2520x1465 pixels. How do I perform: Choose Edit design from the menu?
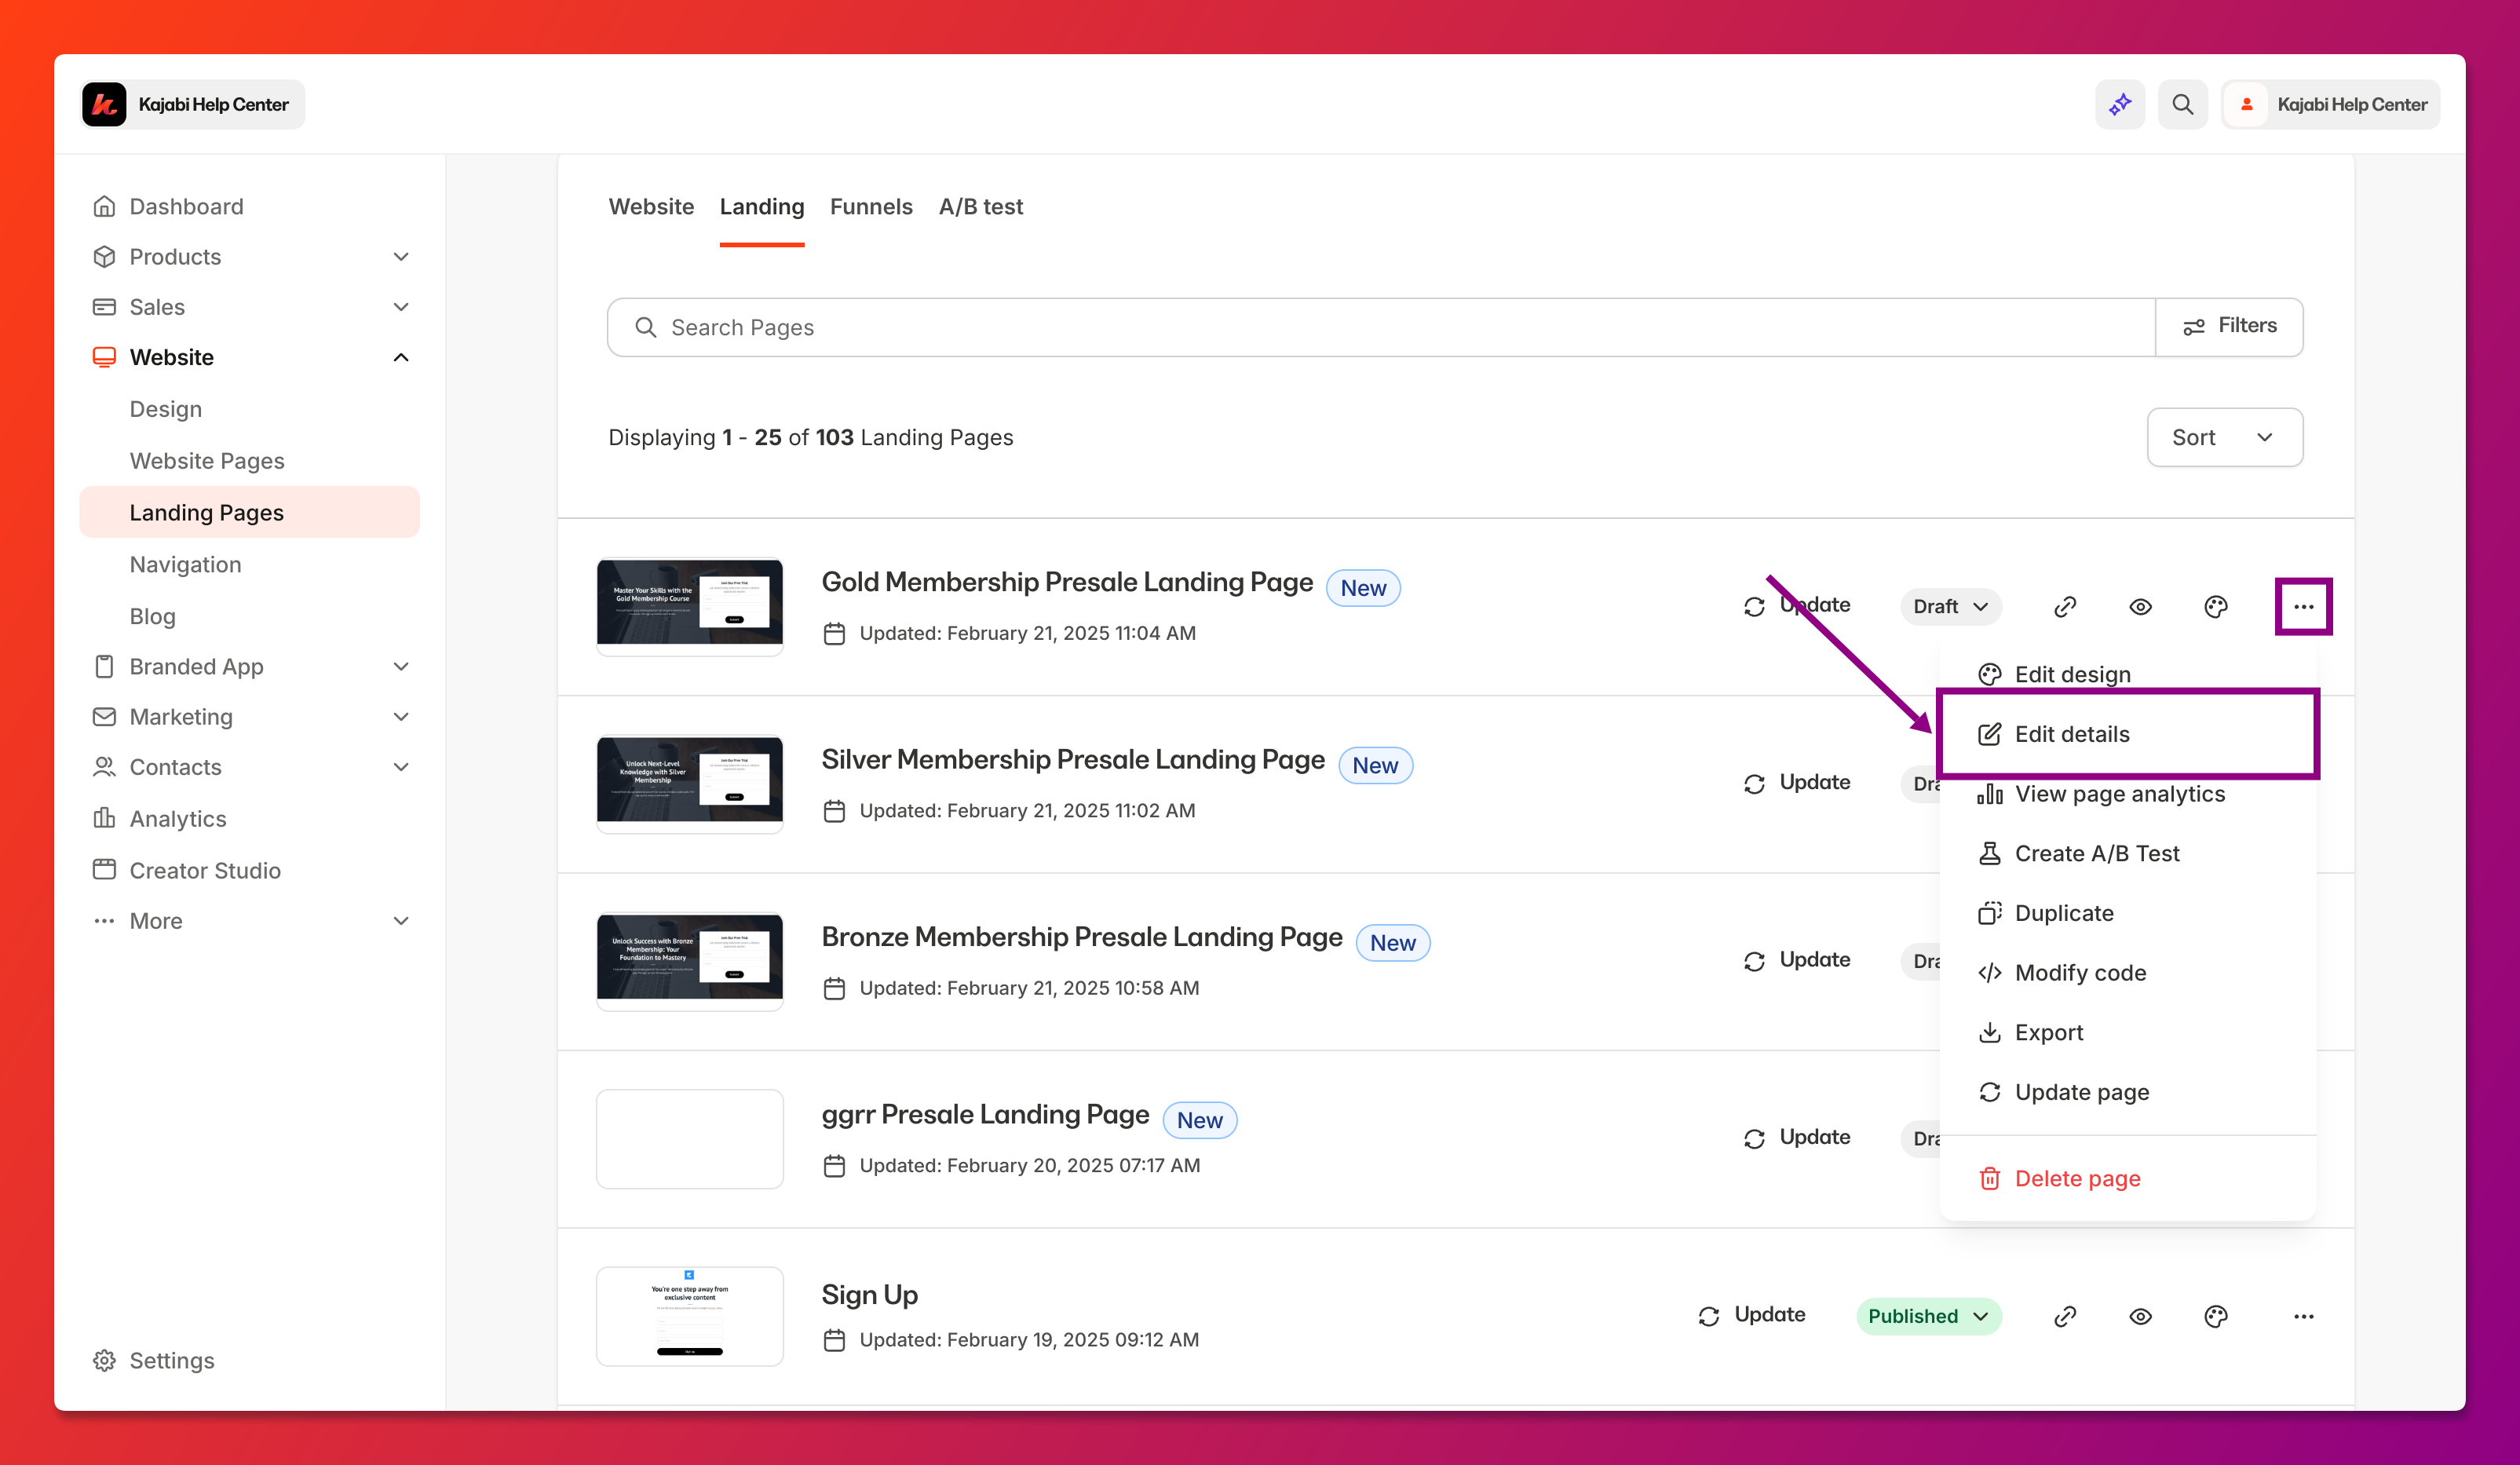[x=2127, y=674]
